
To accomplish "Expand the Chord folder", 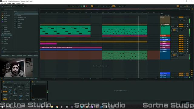I will [15, 15].
